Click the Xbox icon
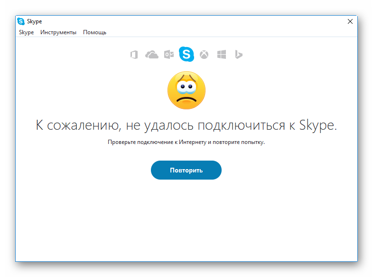373x277 pixels. coord(204,55)
